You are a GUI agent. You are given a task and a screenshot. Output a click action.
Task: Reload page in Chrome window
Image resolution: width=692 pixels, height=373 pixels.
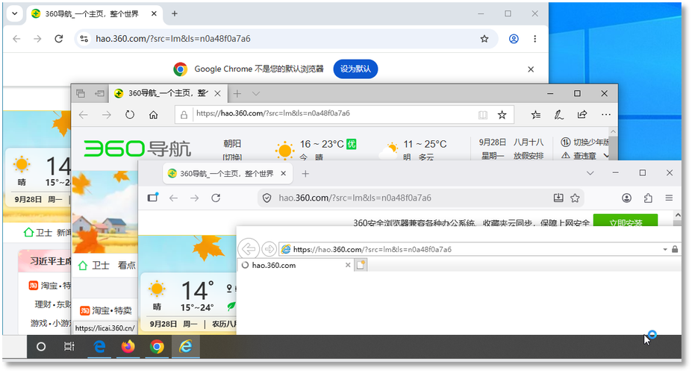pos(59,39)
